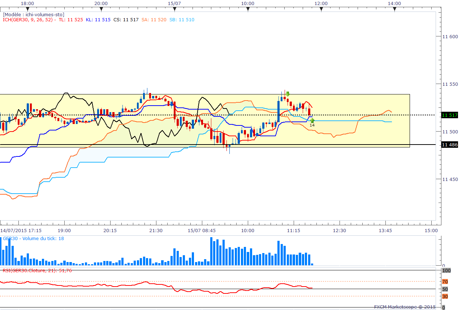
Task: Click the KL: 11 515 value
Action: 98,19
